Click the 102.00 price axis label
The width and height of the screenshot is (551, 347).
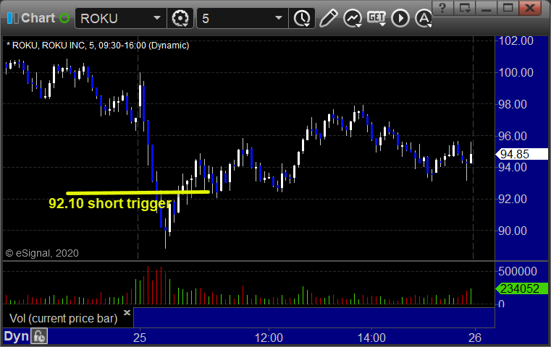pyautogui.click(x=516, y=40)
